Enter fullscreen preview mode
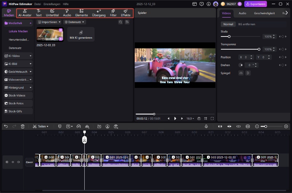Image resolution: width=292 pixels, height=193 pixels. pyautogui.click(x=212, y=119)
